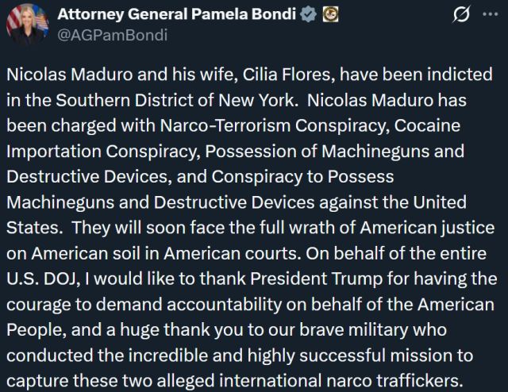Screen dimensions: 508x392
Task: Click the DOJ seal affiliation badge
Action: pyautogui.click(x=331, y=15)
